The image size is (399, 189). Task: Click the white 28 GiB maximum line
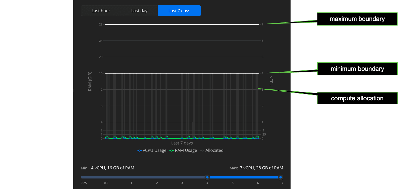click(182, 24)
